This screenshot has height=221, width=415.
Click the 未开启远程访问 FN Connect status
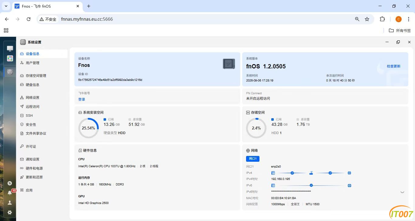(x=258, y=98)
